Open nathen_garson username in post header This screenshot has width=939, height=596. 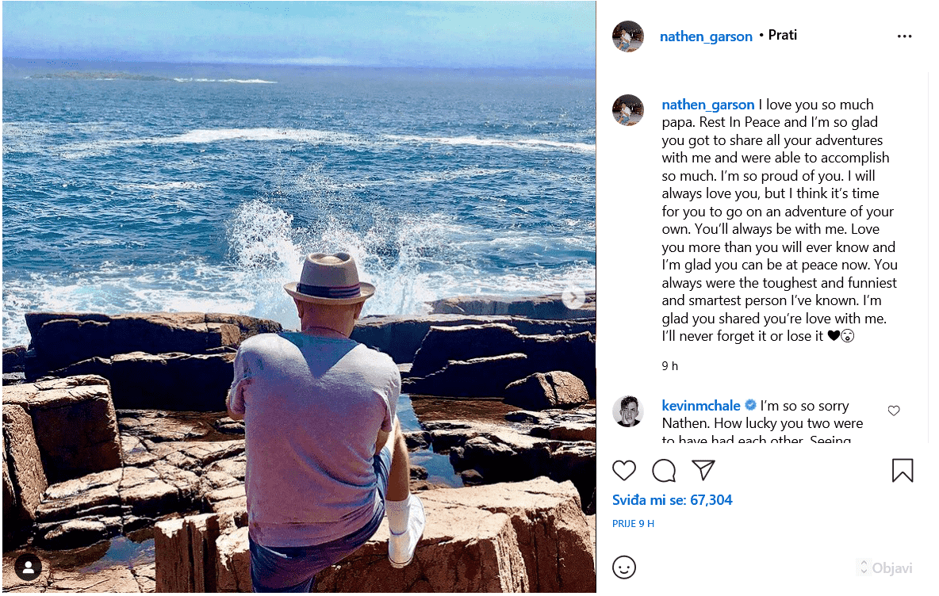click(x=706, y=36)
